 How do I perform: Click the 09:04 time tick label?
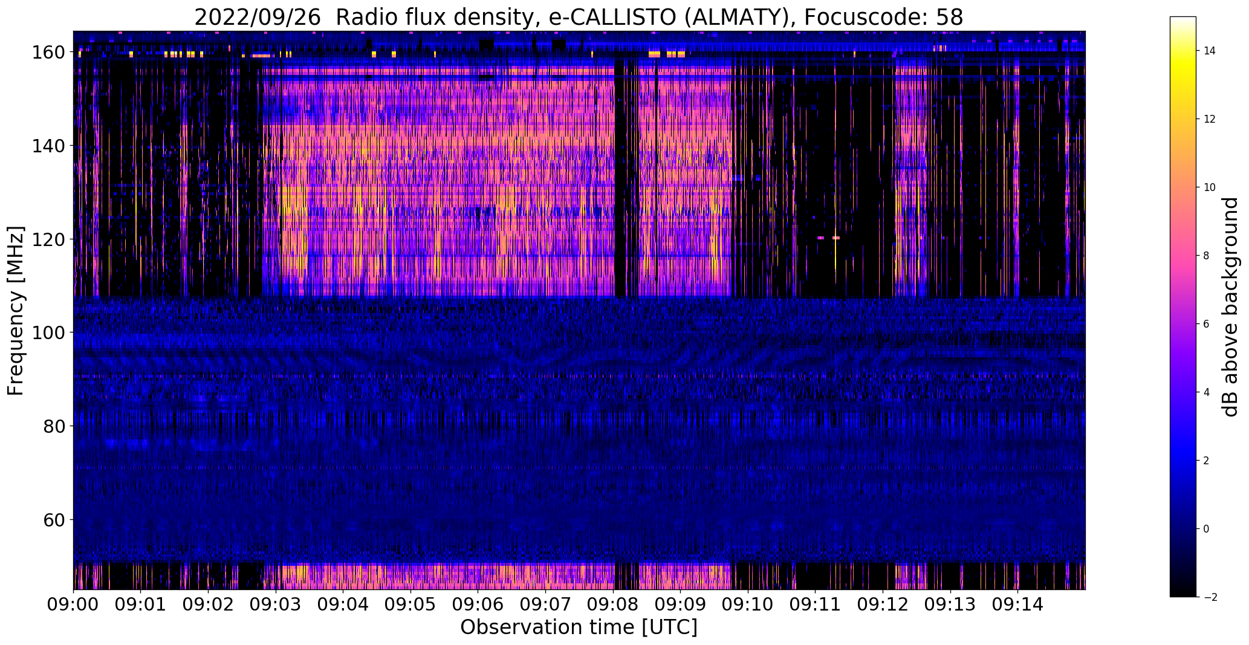click(x=343, y=603)
